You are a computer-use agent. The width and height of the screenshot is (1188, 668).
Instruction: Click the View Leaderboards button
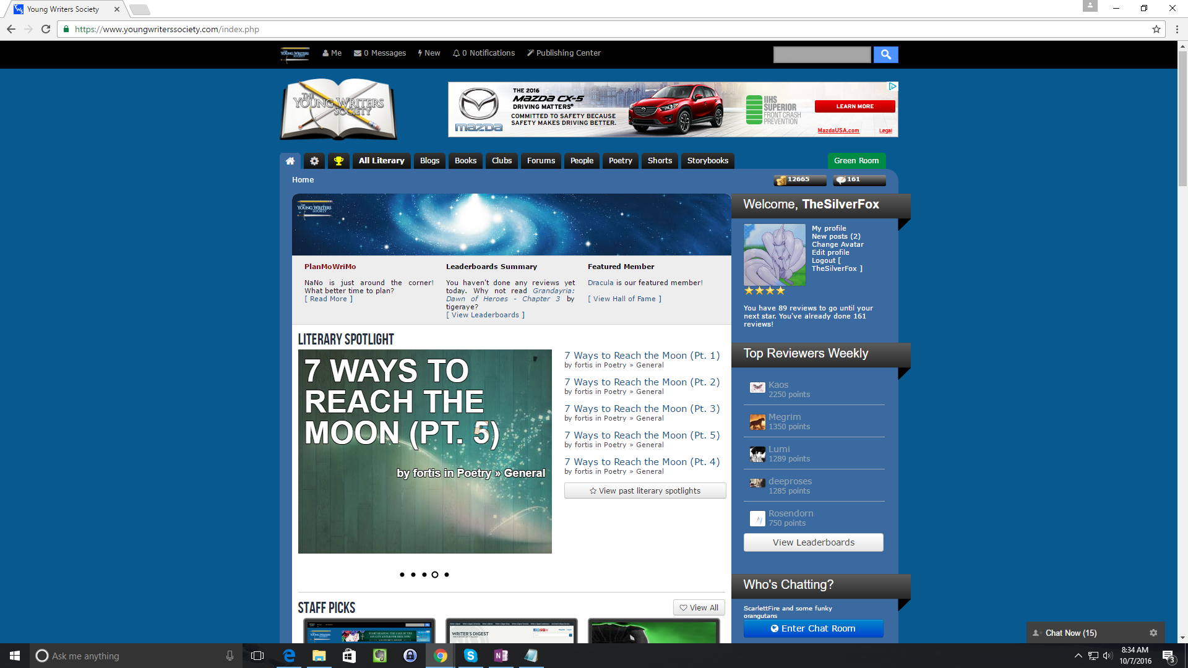[813, 542]
